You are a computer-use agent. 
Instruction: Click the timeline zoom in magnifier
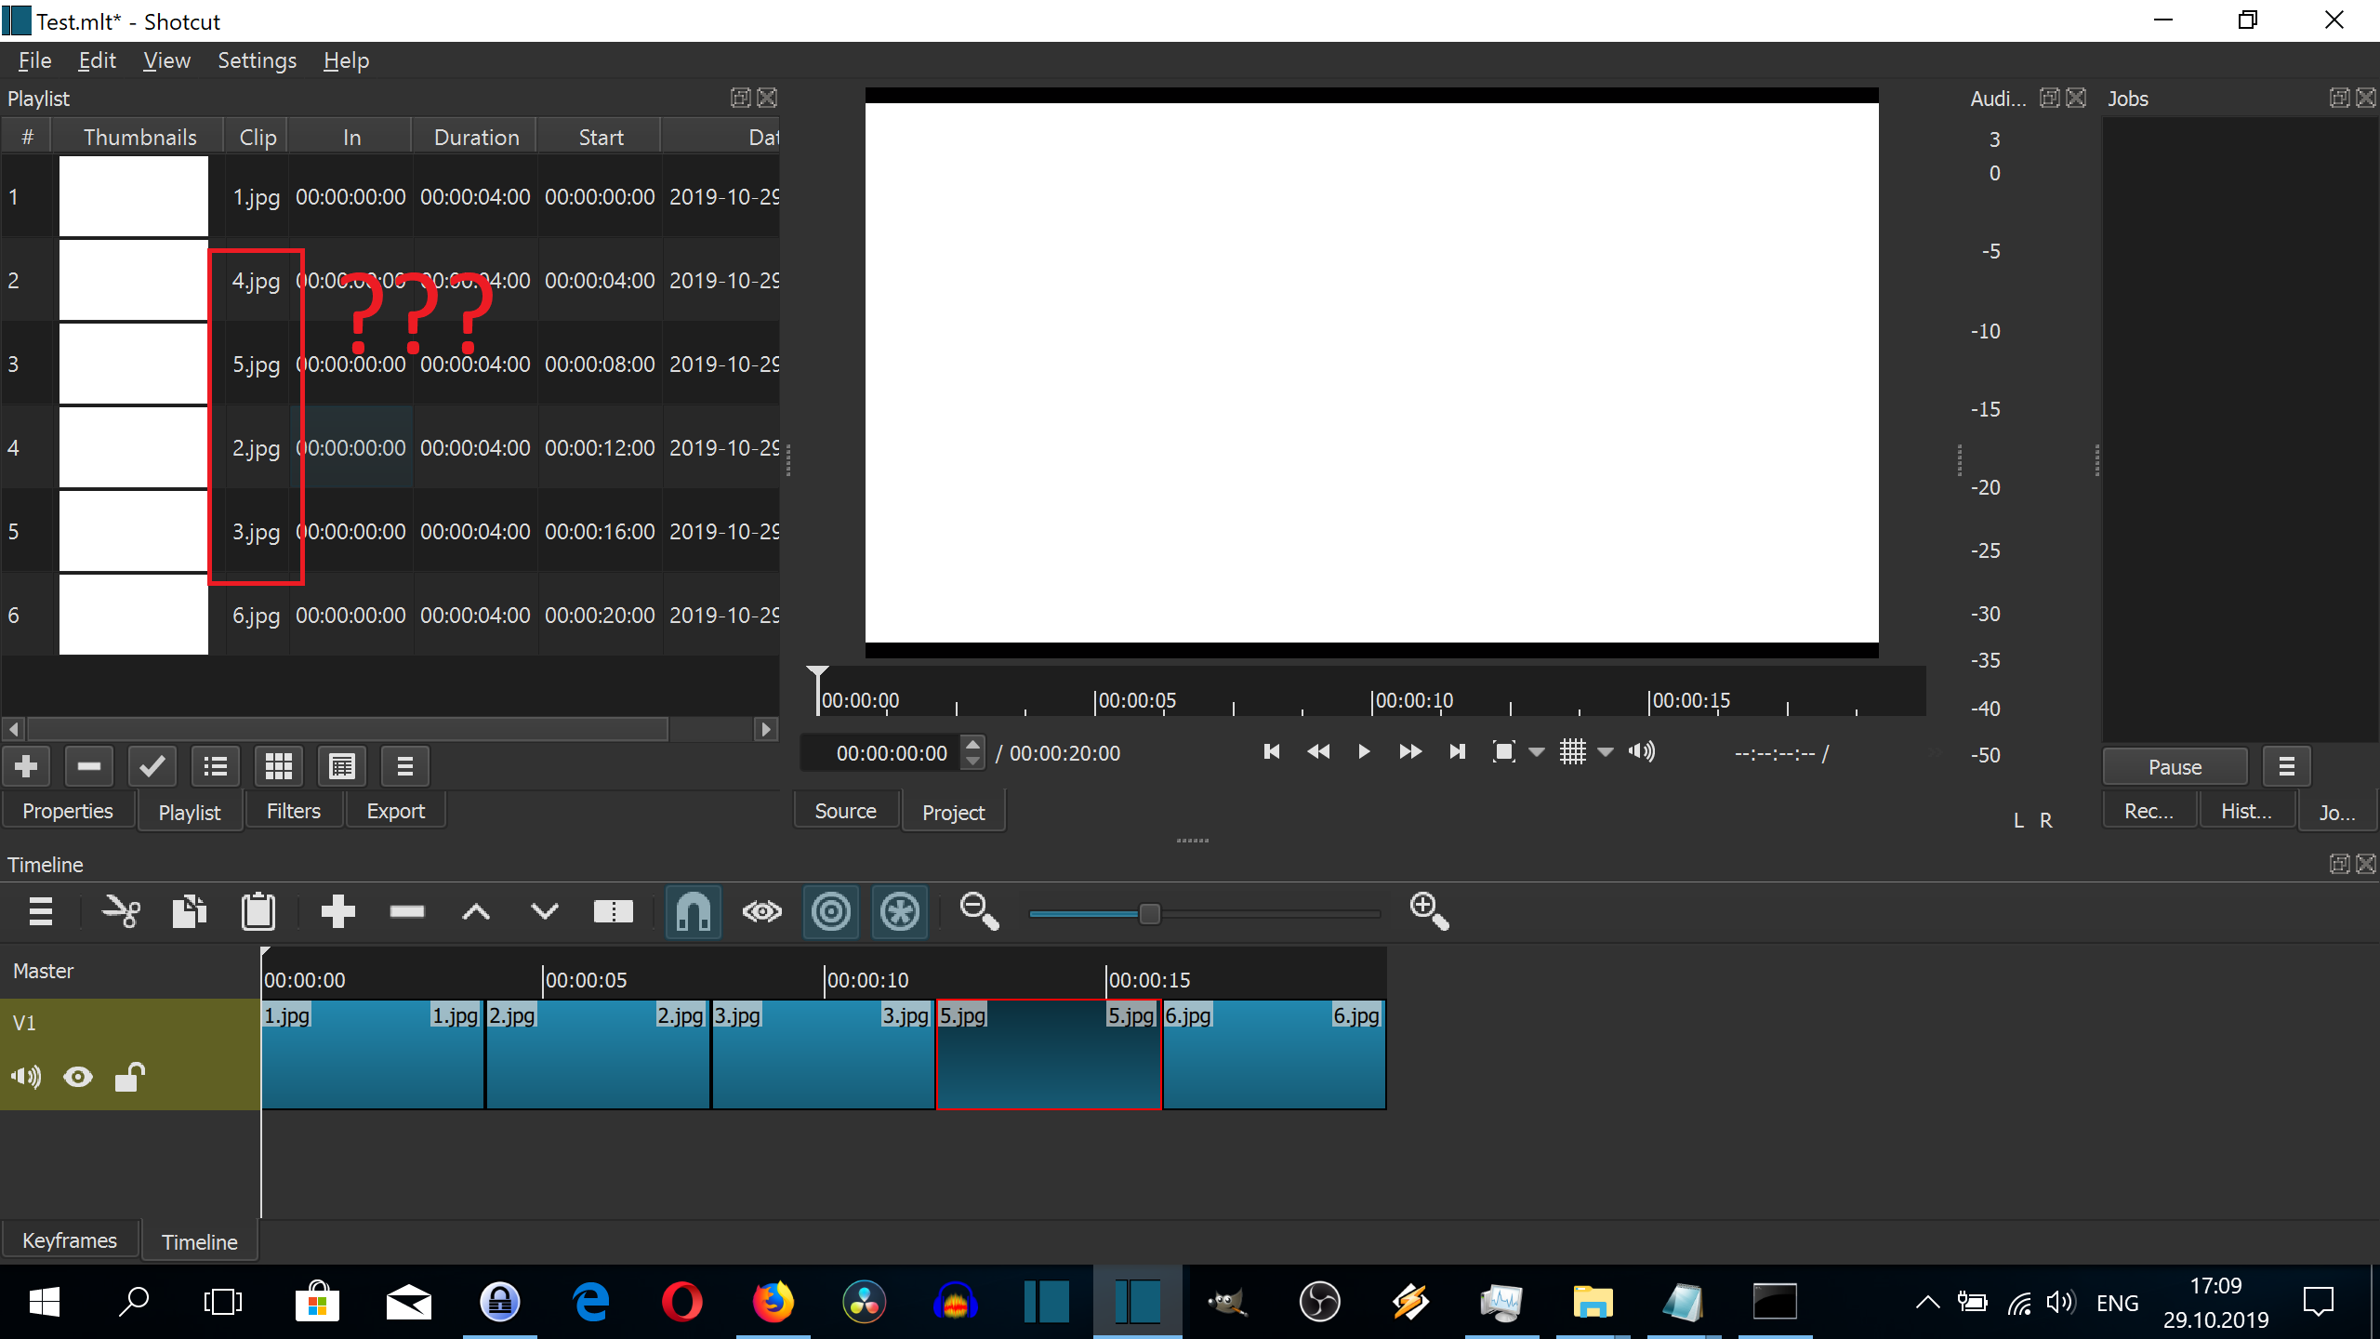[x=1429, y=912]
